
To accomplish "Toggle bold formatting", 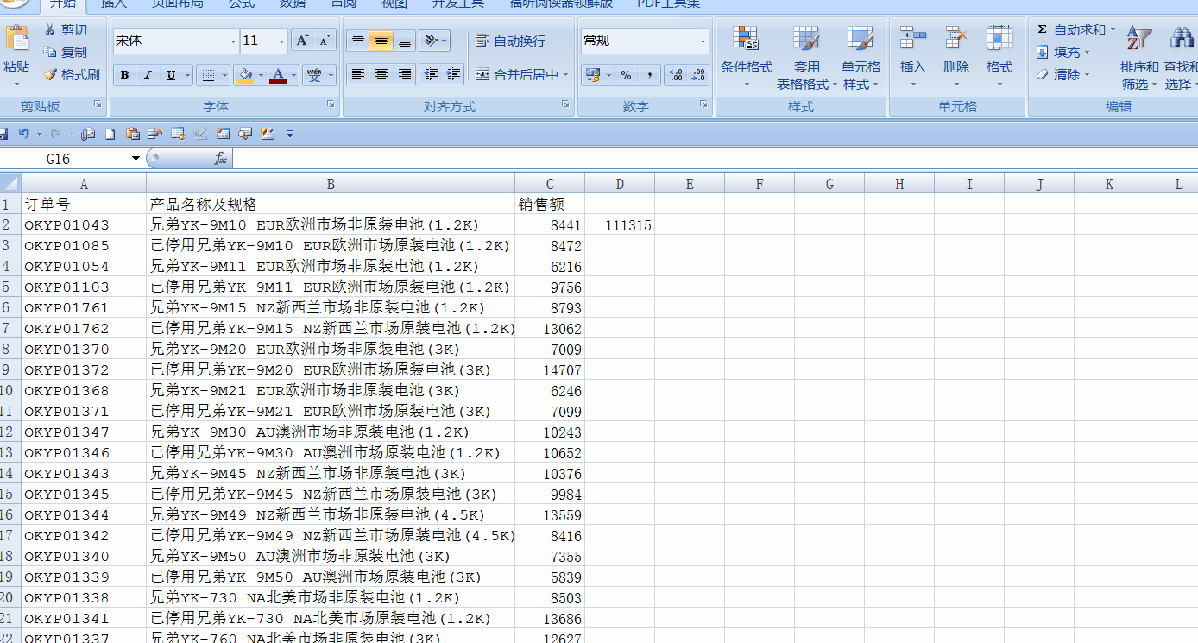I will point(125,75).
